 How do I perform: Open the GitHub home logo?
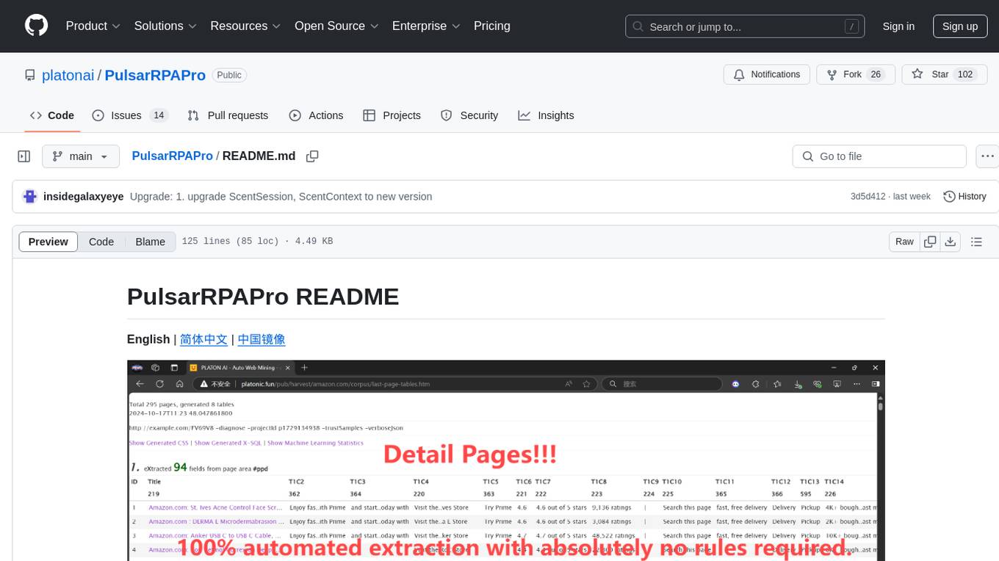[x=36, y=26]
